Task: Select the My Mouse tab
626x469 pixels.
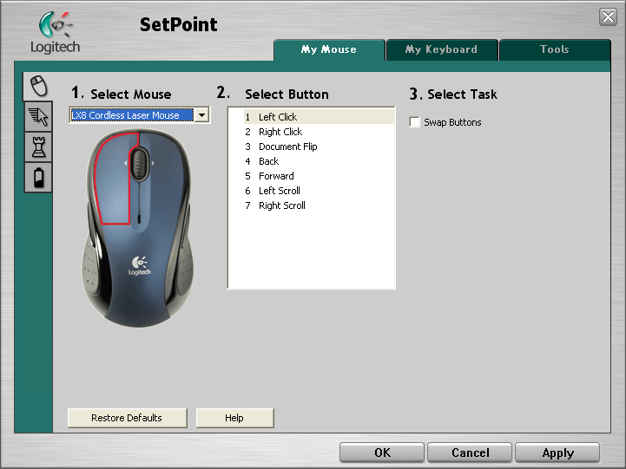Action: tap(329, 49)
